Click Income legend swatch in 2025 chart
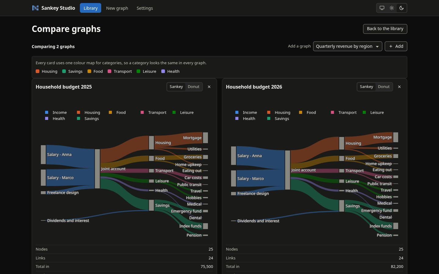 point(47,112)
